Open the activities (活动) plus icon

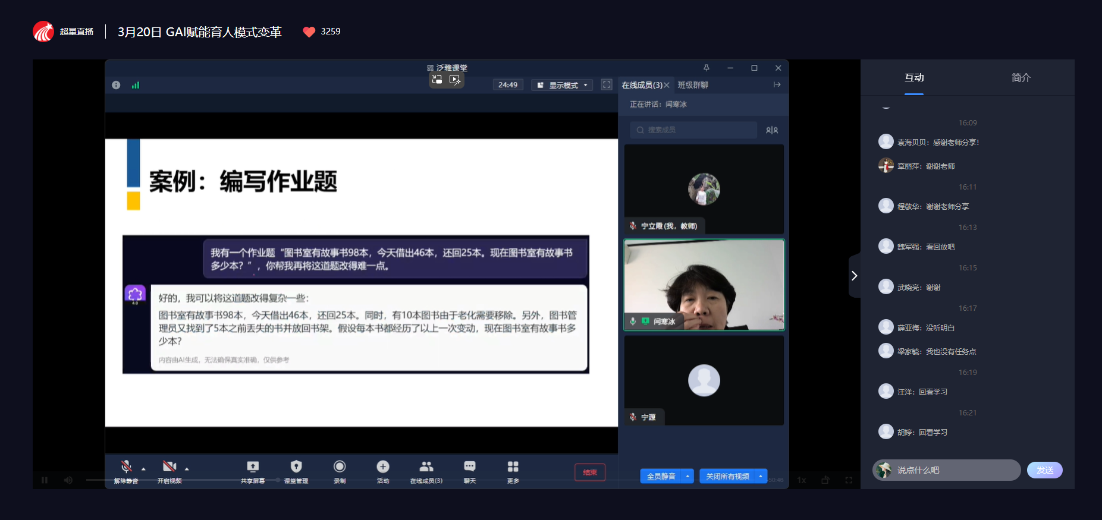383,467
